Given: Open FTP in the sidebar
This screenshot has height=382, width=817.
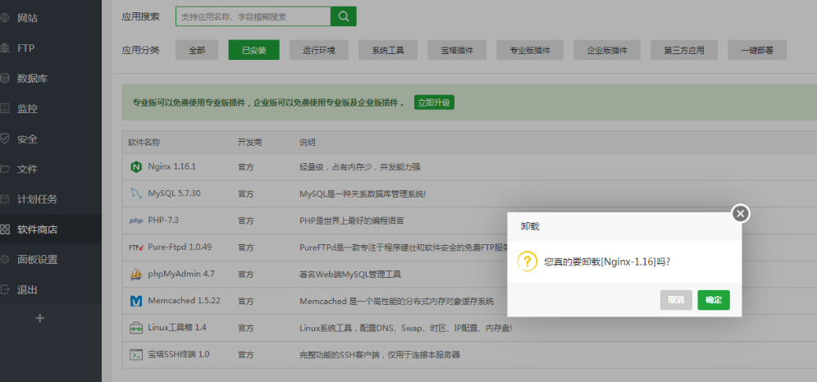Looking at the screenshot, I should (26, 48).
